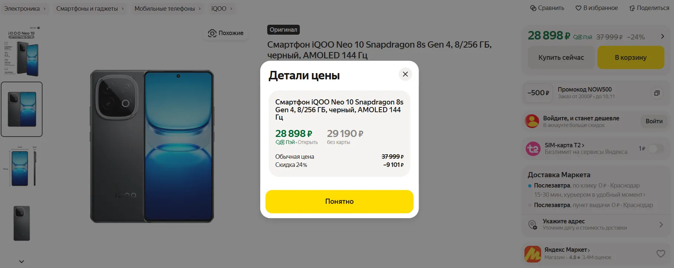Click the Войти login button
Screen dimensions: 674x268
654,121
